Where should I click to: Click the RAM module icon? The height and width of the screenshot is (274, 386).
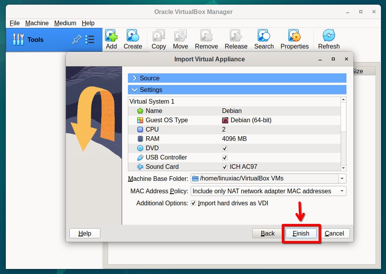140,139
